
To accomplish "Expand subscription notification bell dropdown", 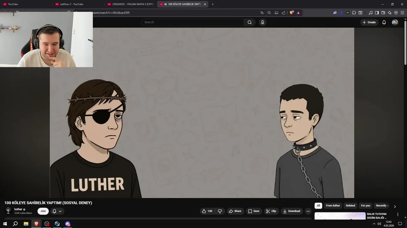I will (57, 211).
